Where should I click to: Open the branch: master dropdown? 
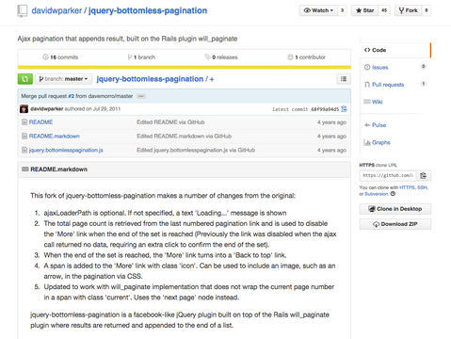[63, 79]
